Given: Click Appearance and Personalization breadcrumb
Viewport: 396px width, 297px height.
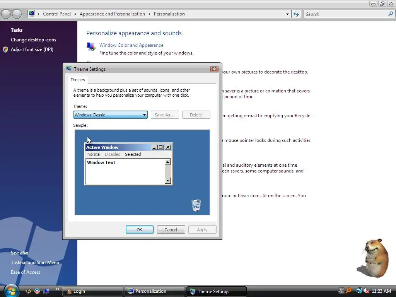Looking at the screenshot, I should coord(112,14).
